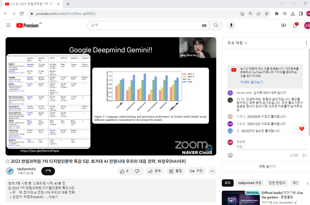This screenshot has width=310, height=205.
Task: Click the 카더가든 channel name under thumbnail
Action: click(x=277, y=202)
